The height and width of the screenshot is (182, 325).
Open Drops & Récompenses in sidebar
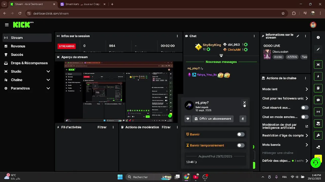27,63
